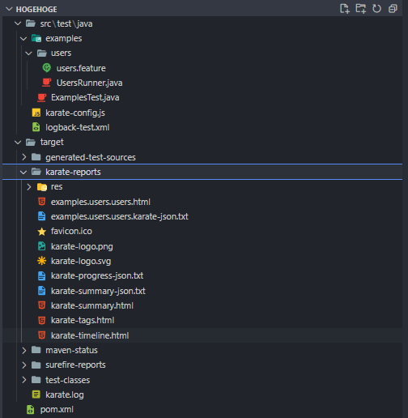
Task: Click the image icon beside karate-logo.png
Action: (x=41, y=246)
